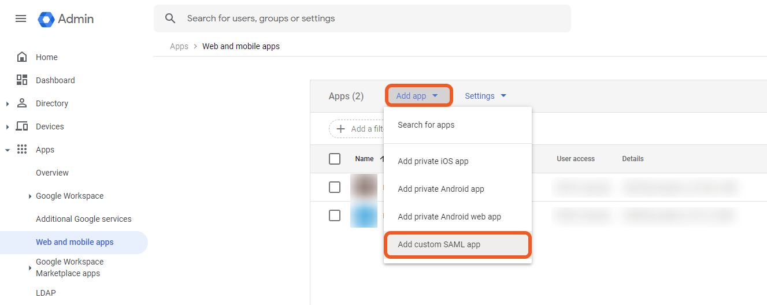Viewport: 767px width, 305px height.
Task: Check the second app row checkbox
Action: tap(335, 215)
